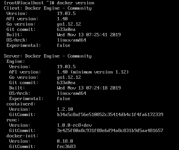Click the 'docker version' command text
Image resolution: width=179 pixels, height=150 pixels.
tap(75, 3)
